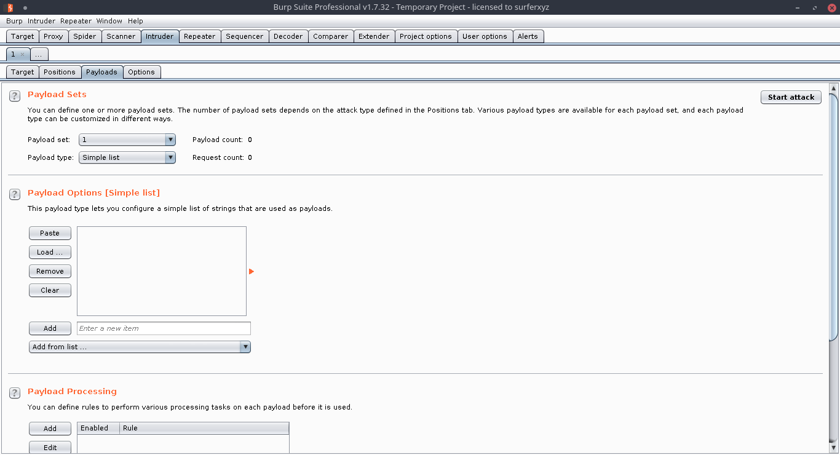The height and width of the screenshot is (455, 840).
Task: Switch to the Sequencer tab
Action: pos(245,36)
